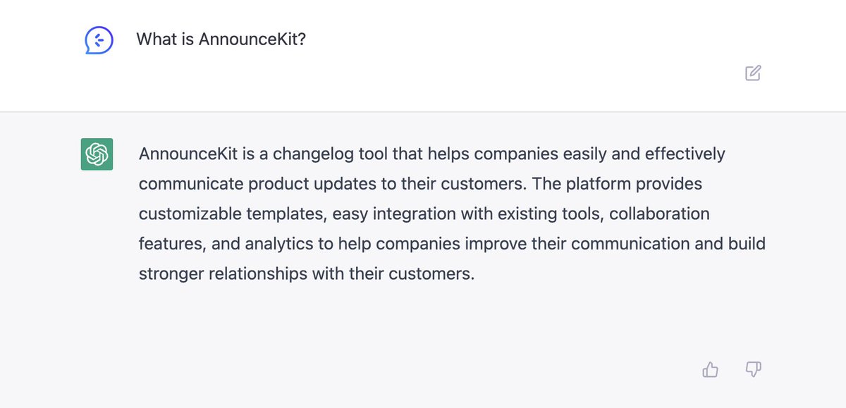Click the word "effectively" ending the first line

685,154
